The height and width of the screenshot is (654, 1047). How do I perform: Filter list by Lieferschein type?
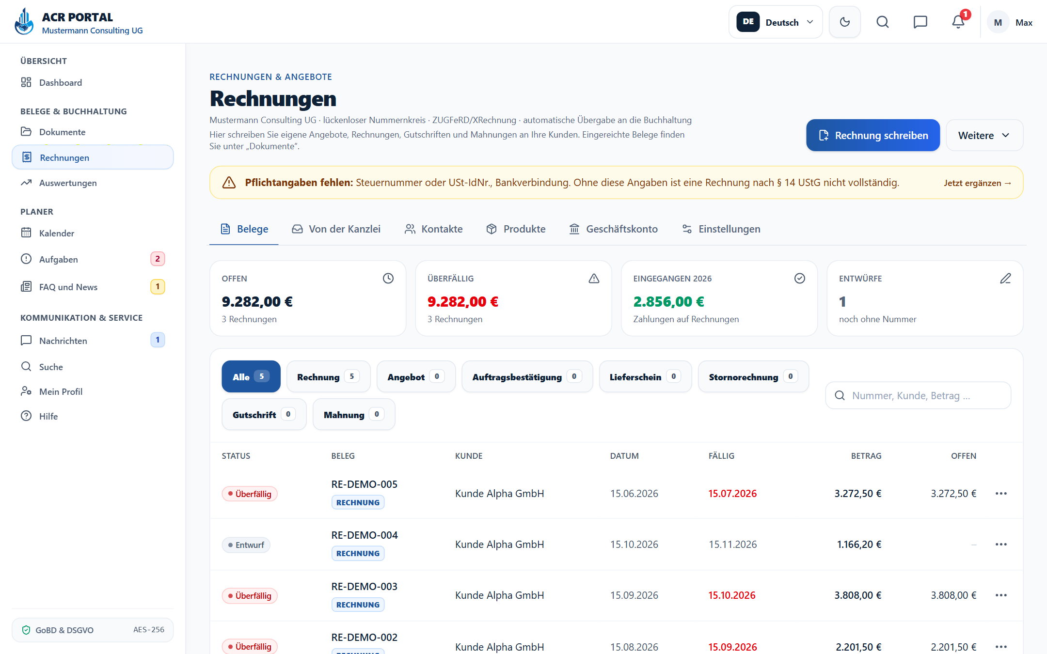coord(645,376)
